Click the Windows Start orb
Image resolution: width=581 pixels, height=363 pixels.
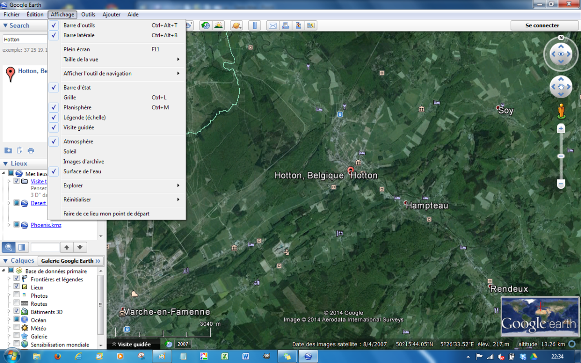[11, 356]
